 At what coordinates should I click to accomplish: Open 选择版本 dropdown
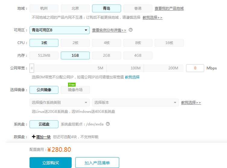click(135, 103)
